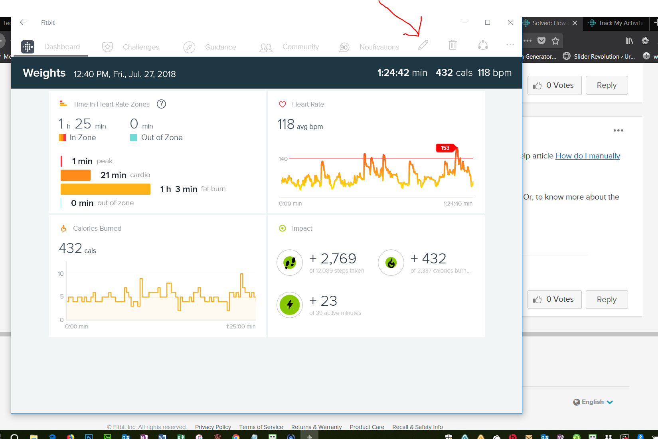Click the 153 peak heart rate marker
Image resolution: width=658 pixels, height=439 pixels.
pos(445,148)
